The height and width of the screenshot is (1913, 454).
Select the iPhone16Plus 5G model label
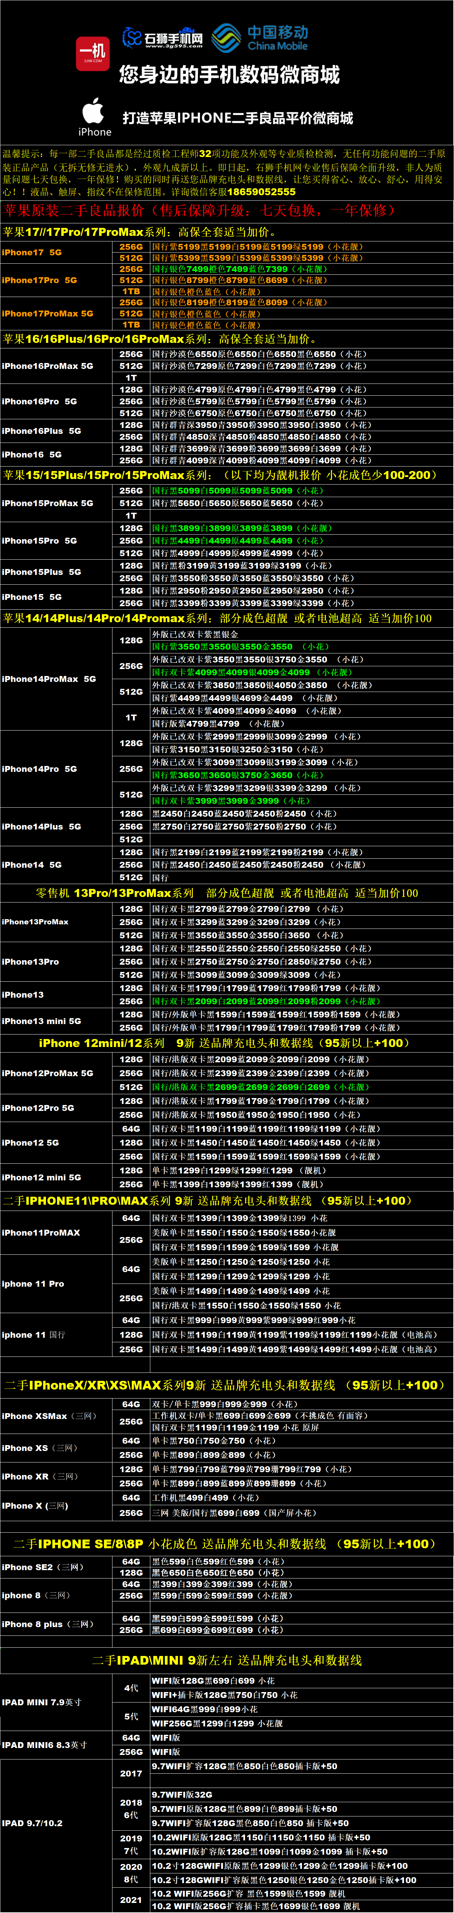[42, 431]
